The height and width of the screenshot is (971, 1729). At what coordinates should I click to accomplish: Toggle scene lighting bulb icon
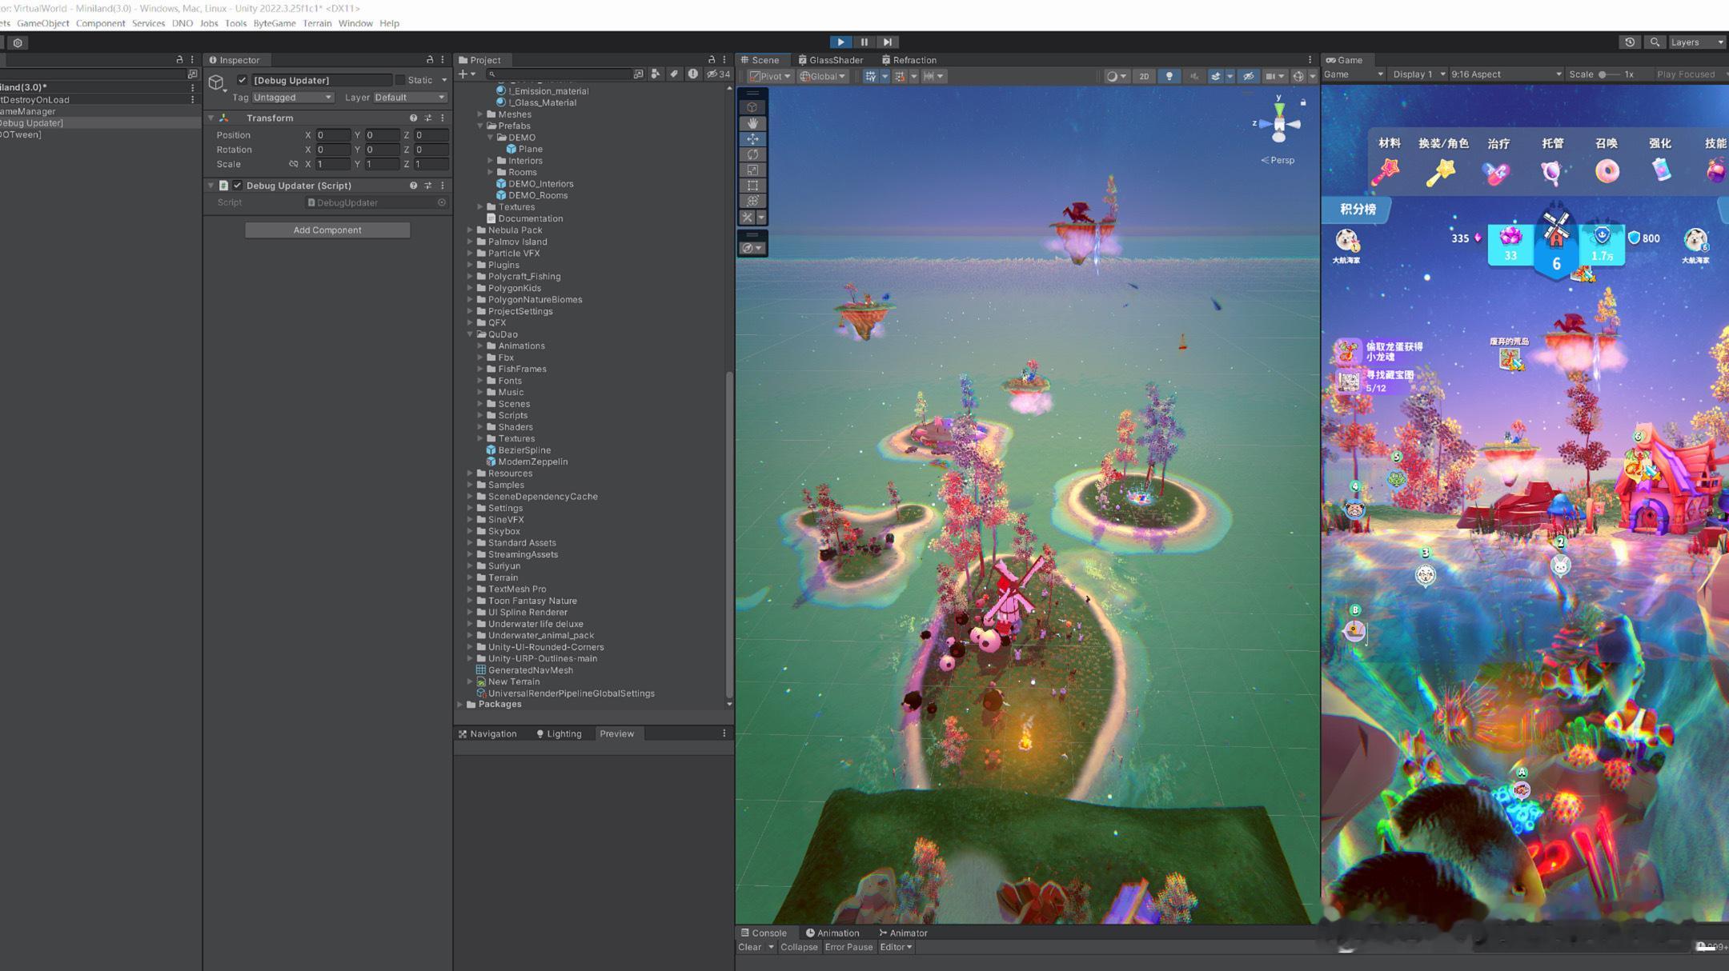point(1169,76)
